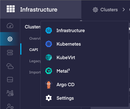Expand the breadcrumb chevron after Clusters
This screenshot has height=109, width=130.
pos(124,10)
